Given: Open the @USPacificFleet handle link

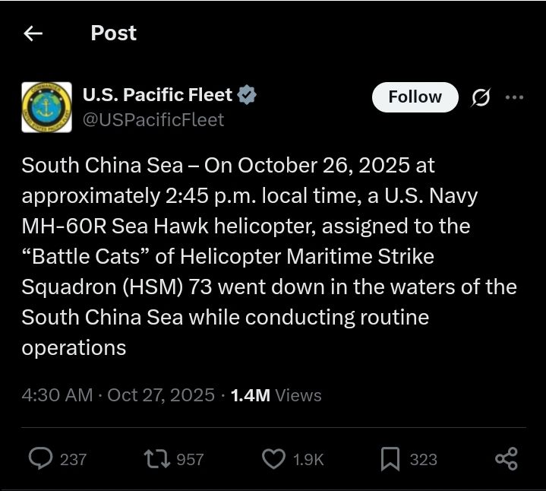Looking at the screenshot, I should [x=153, y=119].
